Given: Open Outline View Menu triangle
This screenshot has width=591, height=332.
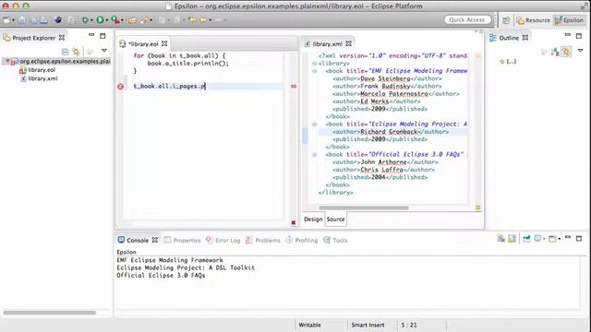Looking at the screenshot, I should coord(581,50).
